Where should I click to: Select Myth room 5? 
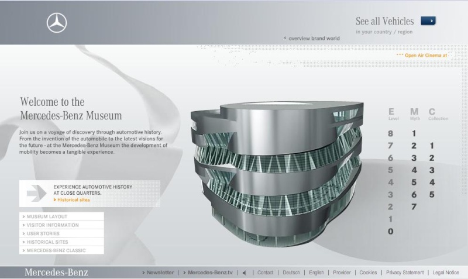[x=414, y=182]
